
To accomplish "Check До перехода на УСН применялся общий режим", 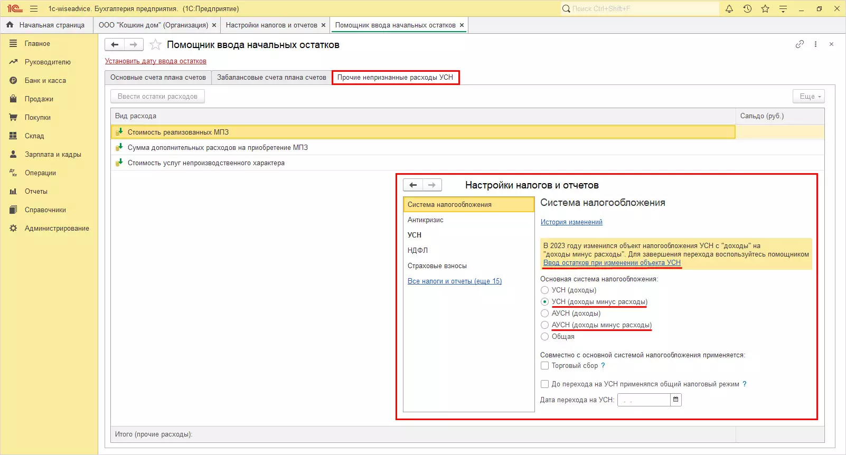I will (x=544, y=384).
